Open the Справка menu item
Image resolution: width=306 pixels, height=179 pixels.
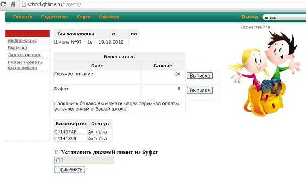[109, 17]
